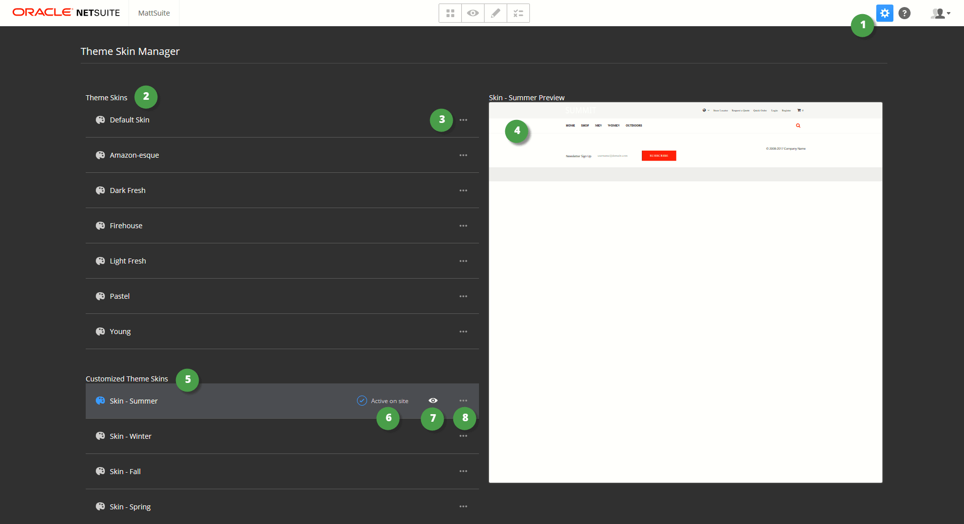
Task: Open more options for Skin - Winter
Action: point(463,436)
